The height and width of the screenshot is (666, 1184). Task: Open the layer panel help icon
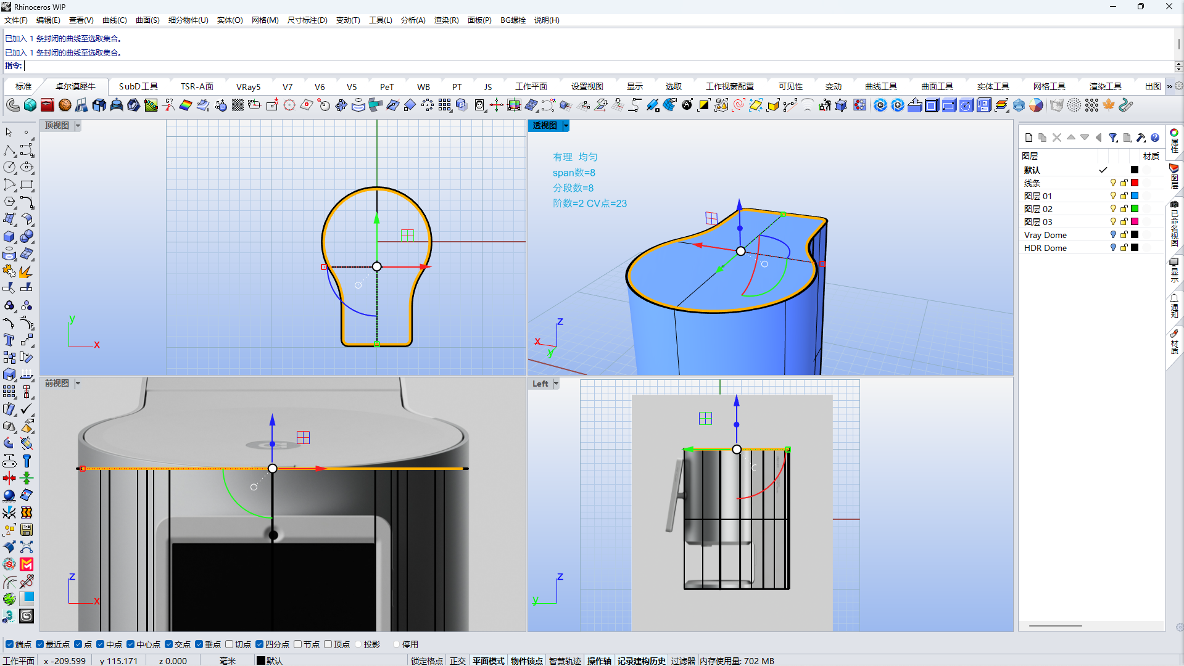[1155, 138]
